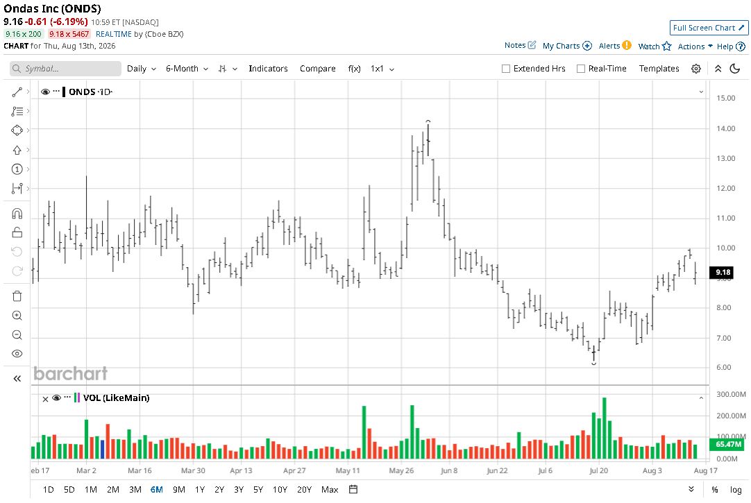
Task: Select the 5D time range
Action: [x=69, y=489]
